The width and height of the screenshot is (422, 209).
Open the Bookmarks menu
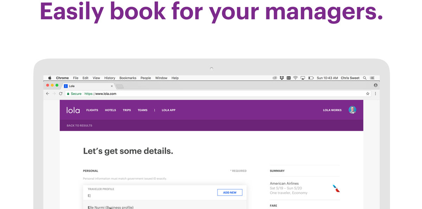point(128,78)
